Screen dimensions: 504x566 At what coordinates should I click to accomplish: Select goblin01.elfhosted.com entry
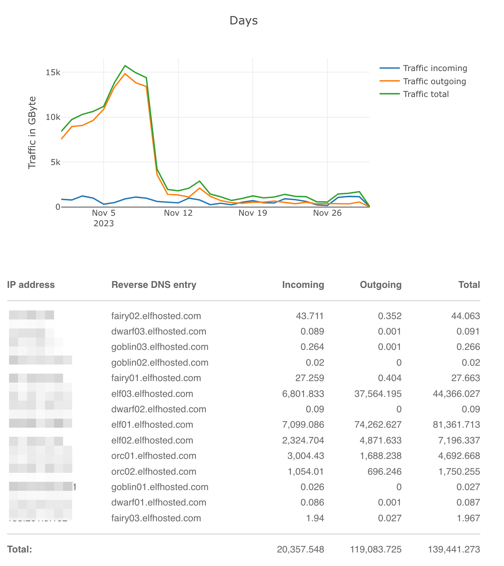click(x=160, y=487)
